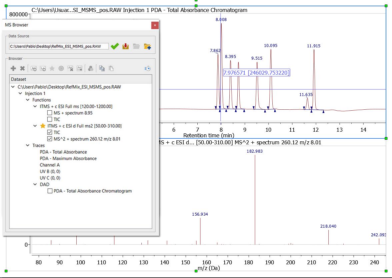Click the add folder with plus icon
Screen dimensions: 392x278
click(147, 46)
